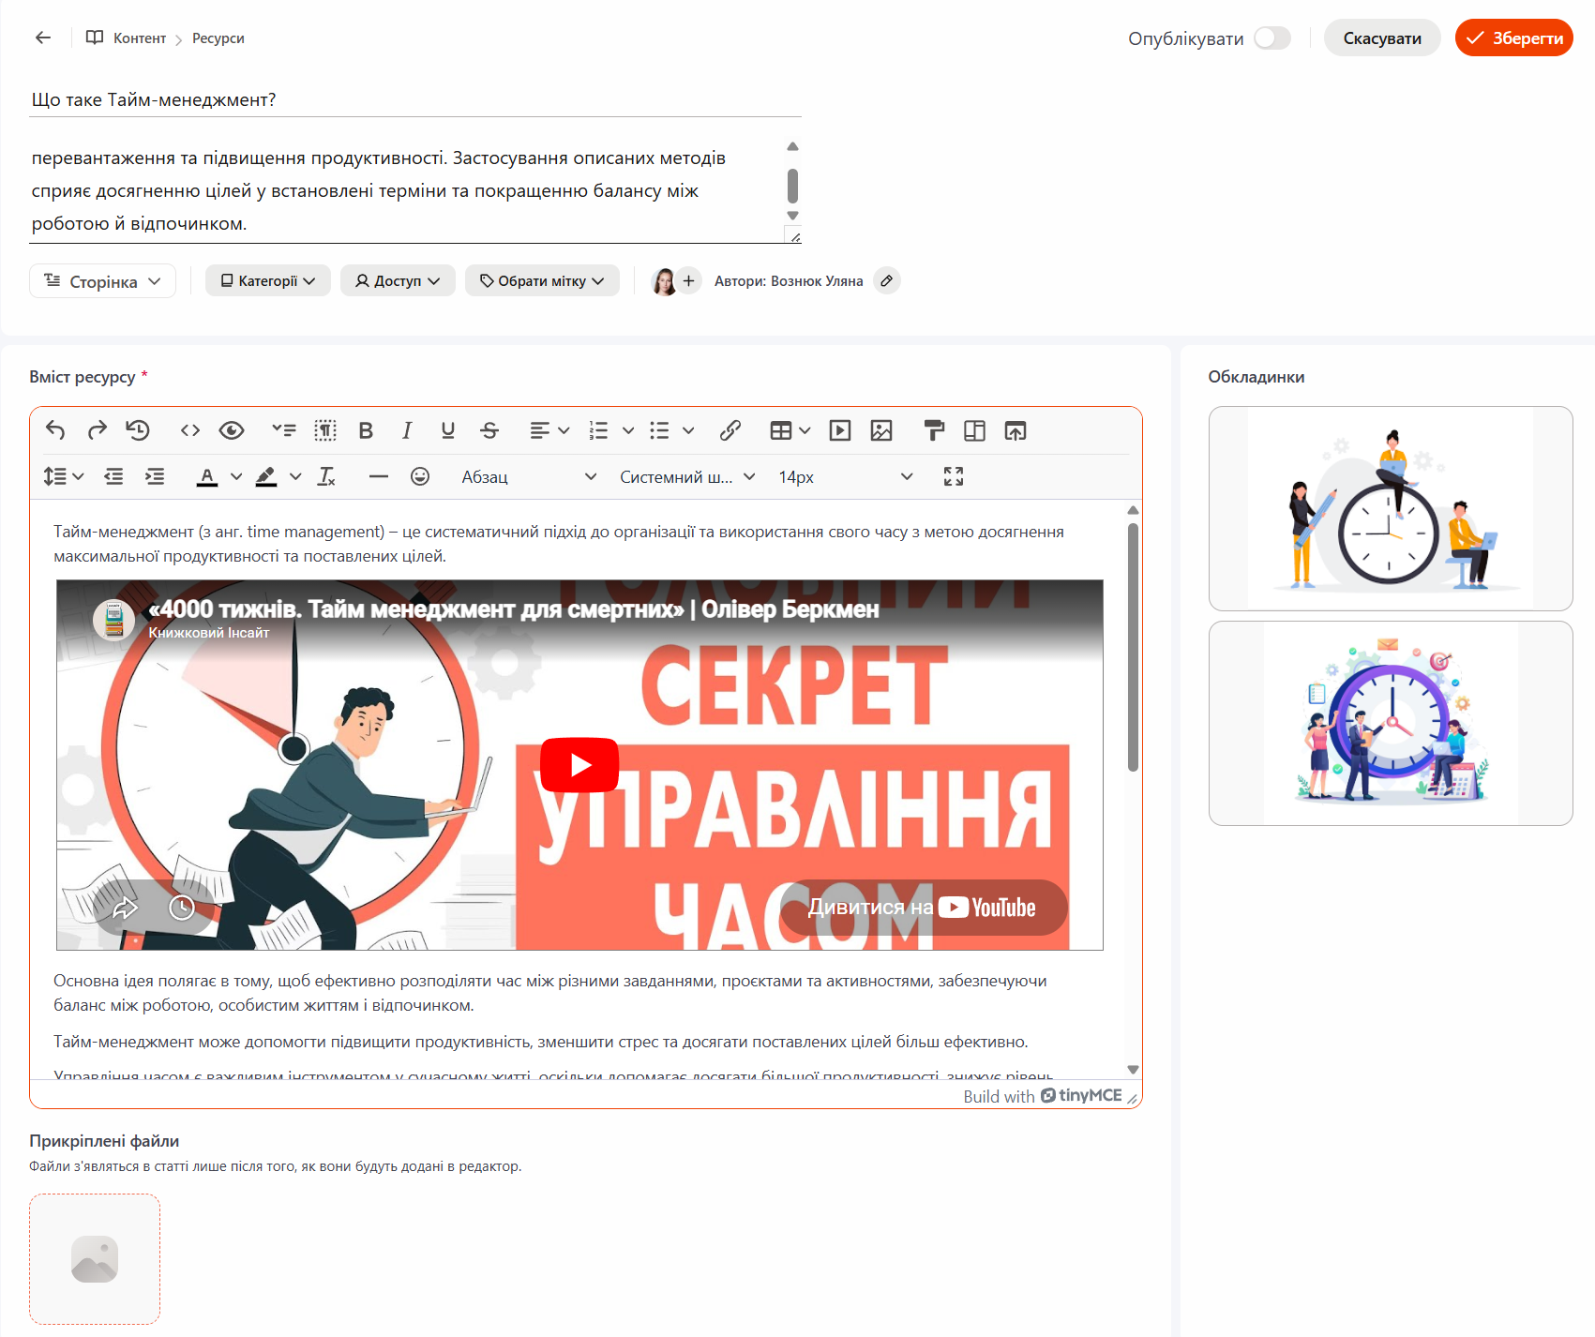
Task: Open the line height menu
Action: coord(63,476)
